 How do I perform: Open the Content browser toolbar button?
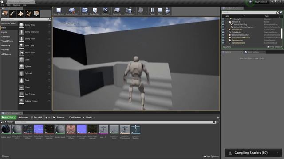click(x=85, y=10)
